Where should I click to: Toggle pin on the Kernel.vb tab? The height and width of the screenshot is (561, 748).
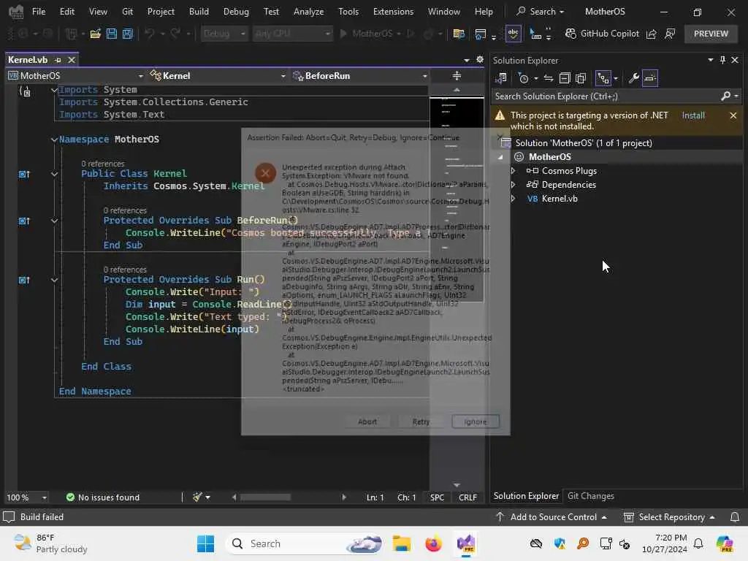[x=58, y=60]
